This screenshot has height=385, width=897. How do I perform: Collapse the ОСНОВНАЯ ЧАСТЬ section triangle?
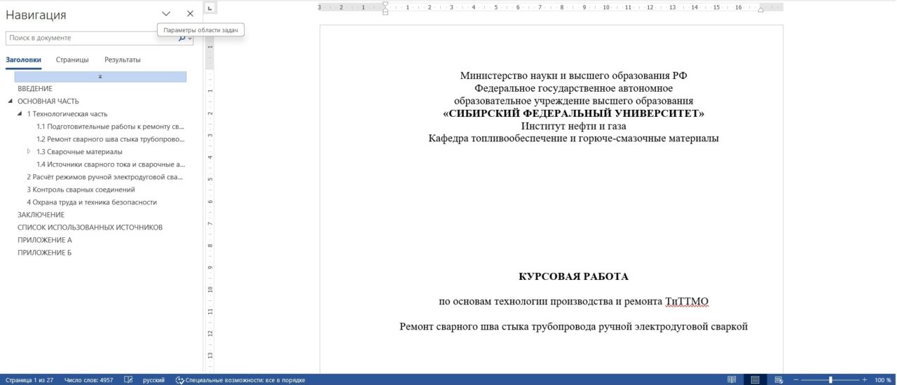[x=11, y=101]
